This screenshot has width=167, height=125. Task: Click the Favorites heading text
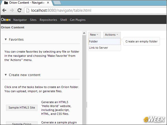point(16,40)
